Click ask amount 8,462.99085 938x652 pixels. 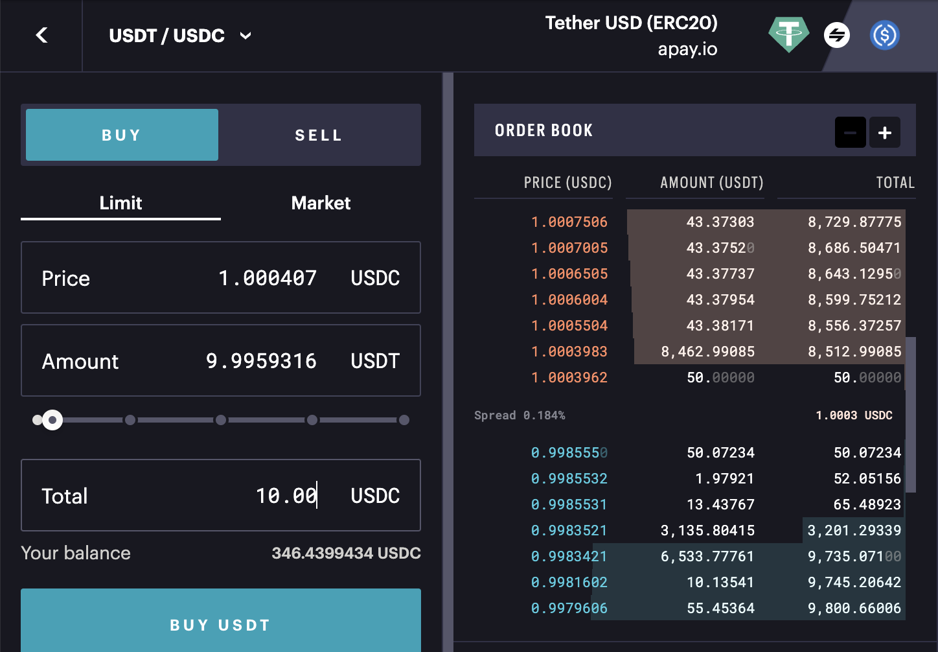coord(707,351)
